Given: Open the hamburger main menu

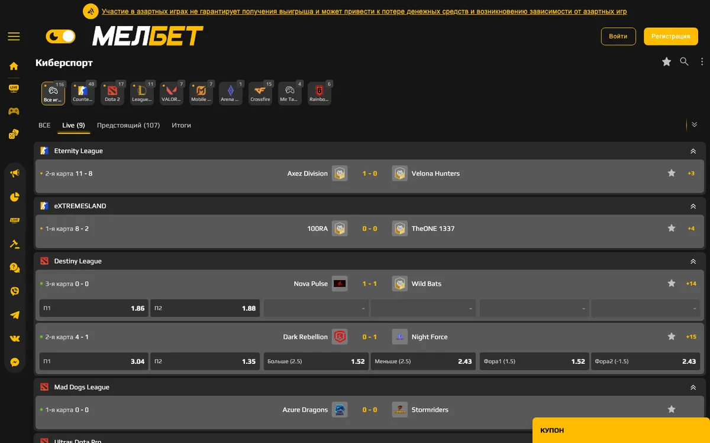Looking at the screenshot, I should 14,37.
